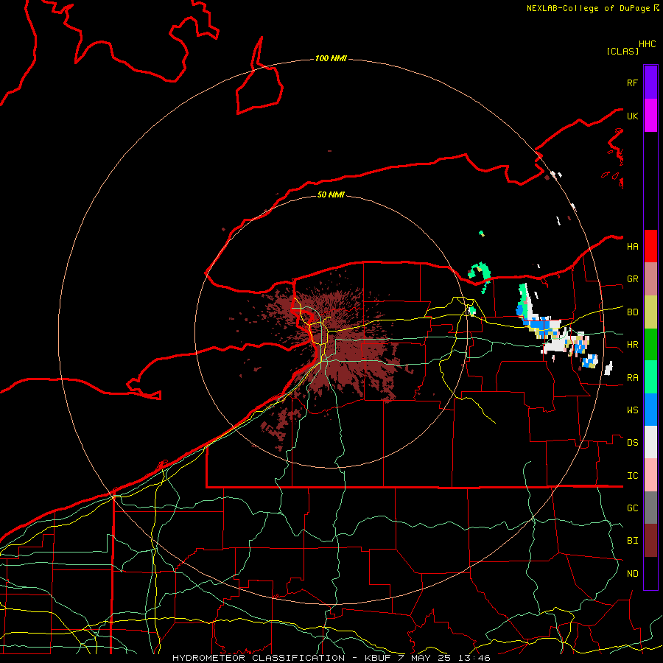
Task: Click the DS white legend swatch
Action: [650, 442]
